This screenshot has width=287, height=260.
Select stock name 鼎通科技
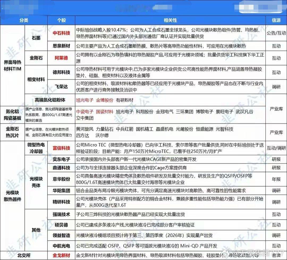pos(61,168)
